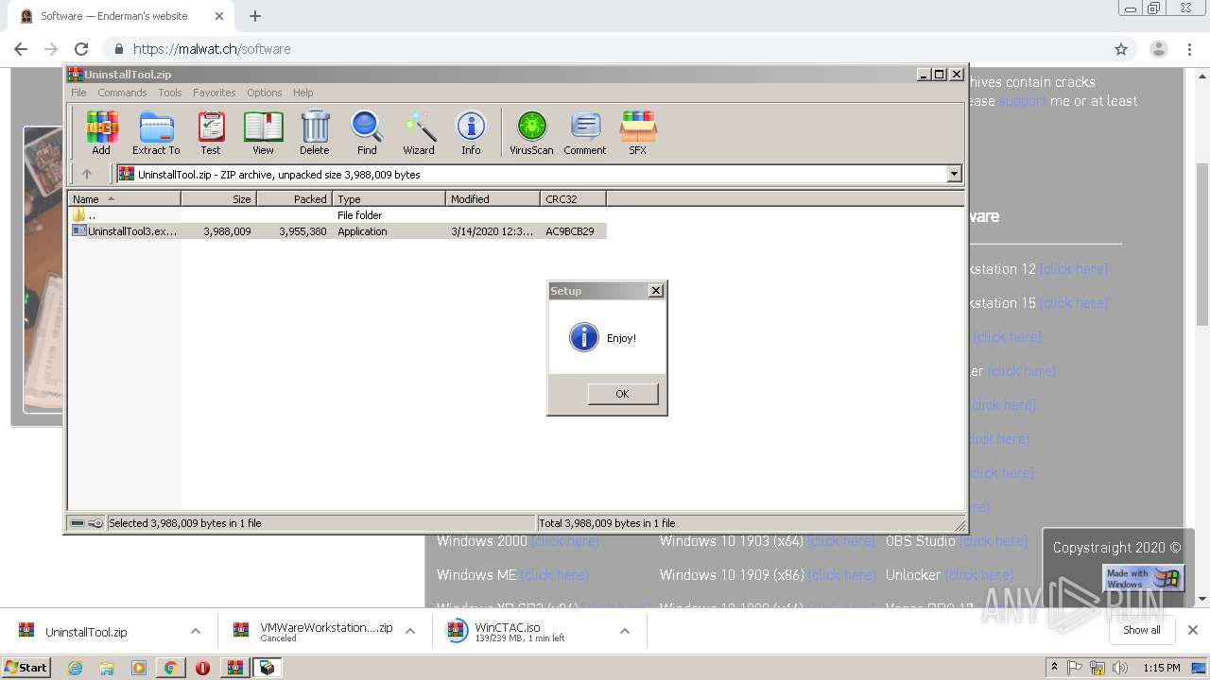Run VirusScan on archive
This screenshot has height=680, width=1210.
click(x=531, y=132)
